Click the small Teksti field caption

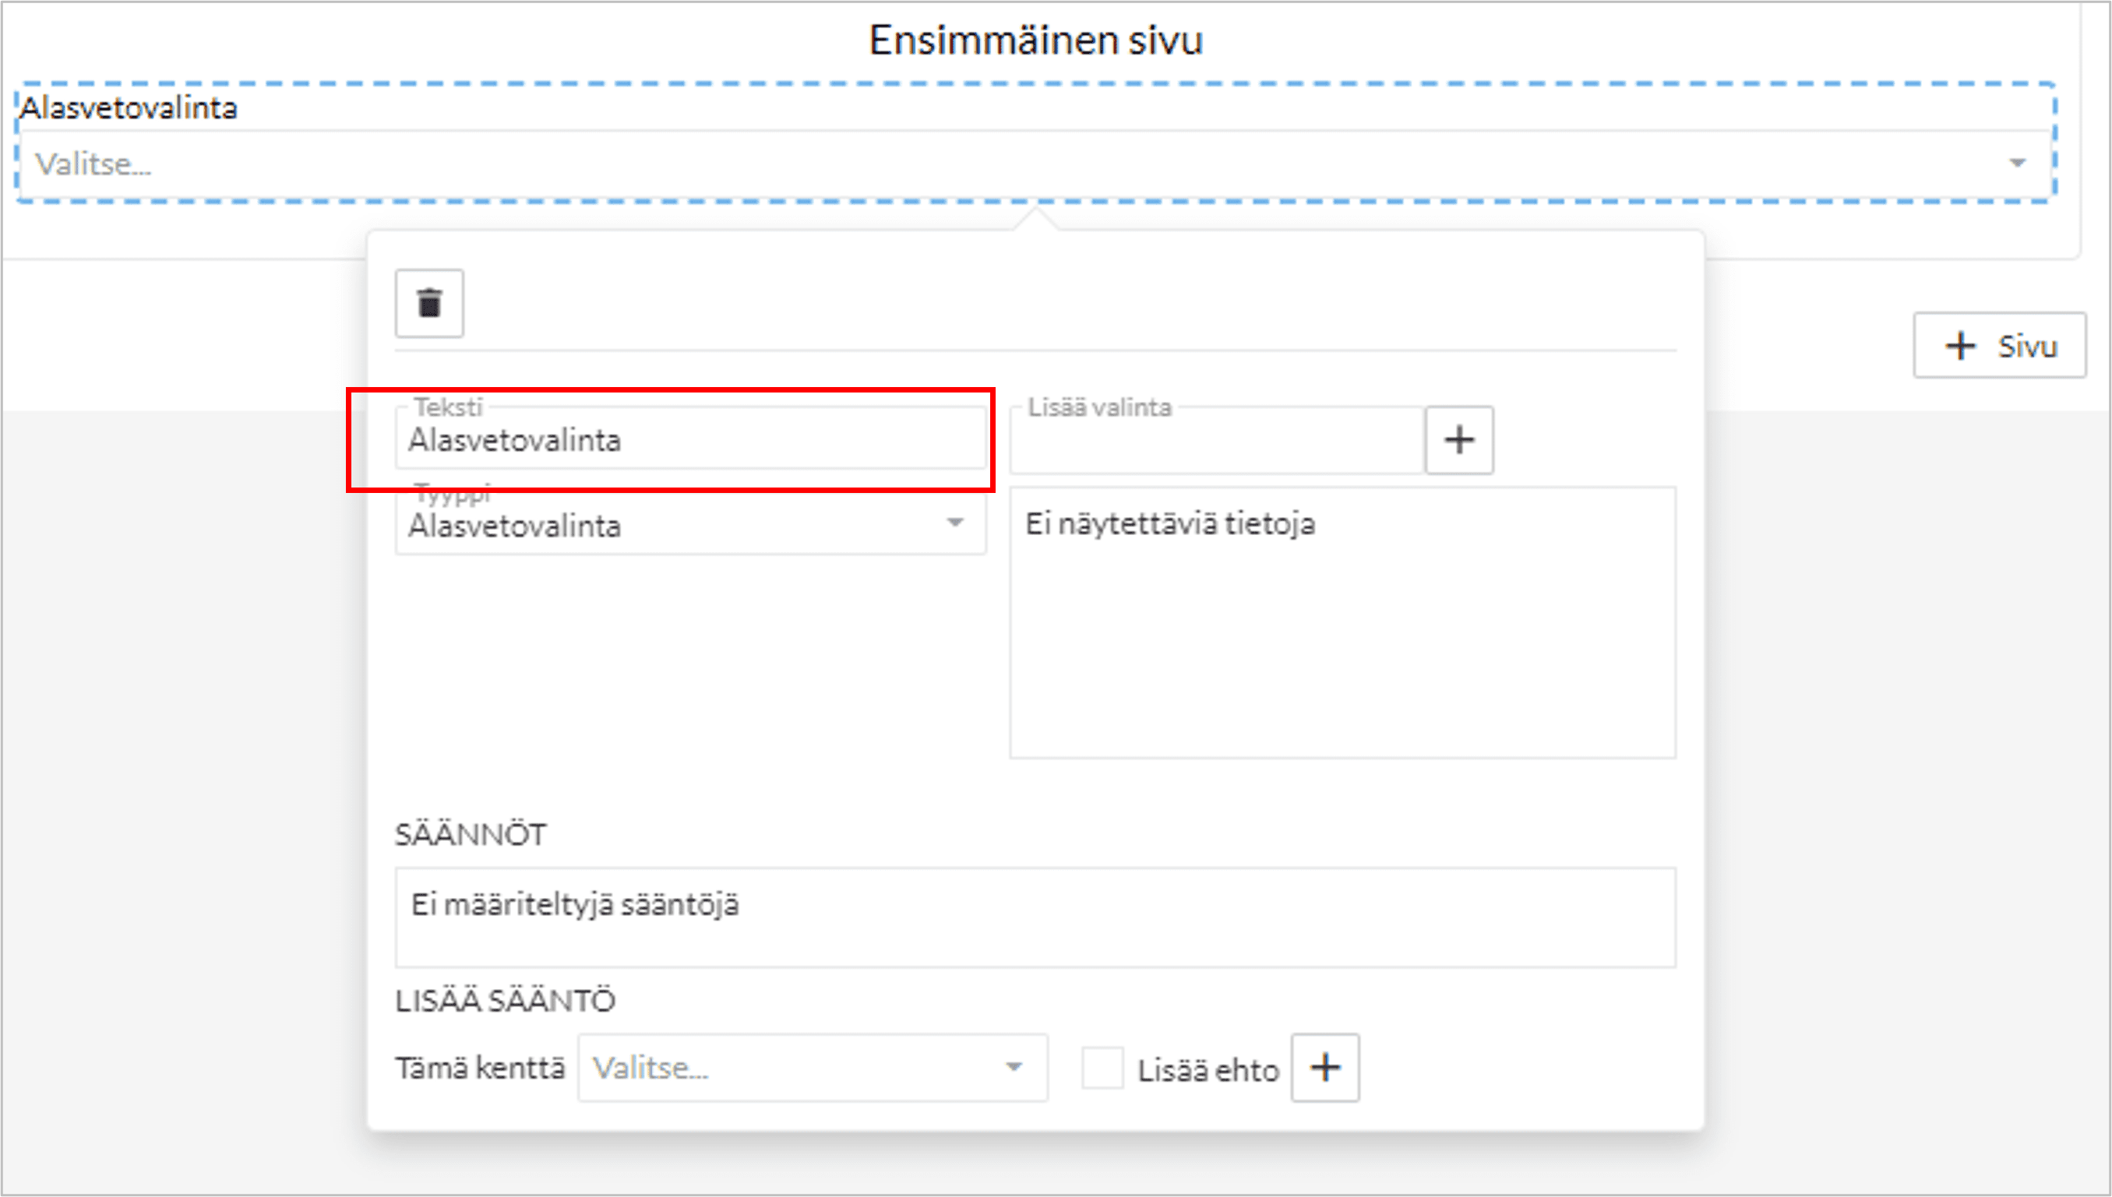(448, 407)
